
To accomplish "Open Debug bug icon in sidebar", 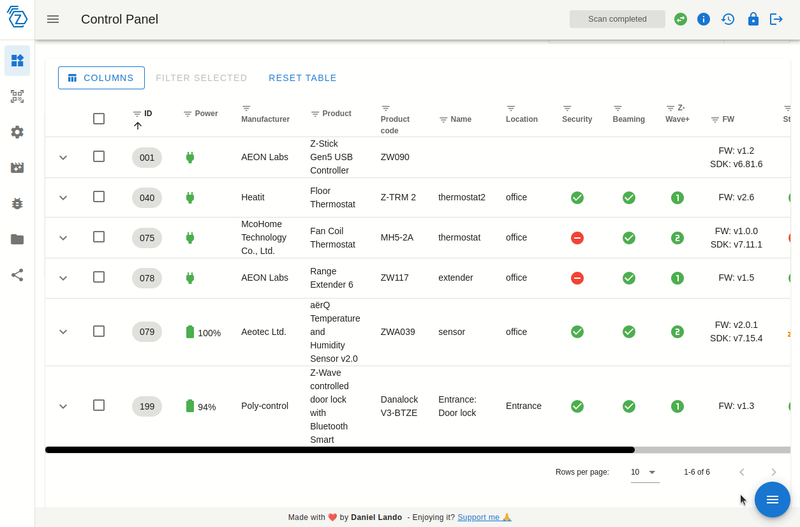I will pyautogui.click(x=17, y=204).
